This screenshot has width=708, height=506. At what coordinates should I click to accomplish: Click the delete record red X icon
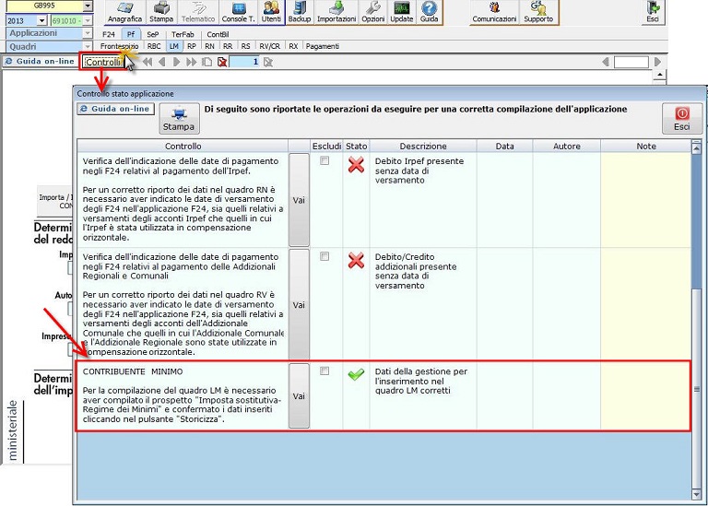click(x=222, y=63)
